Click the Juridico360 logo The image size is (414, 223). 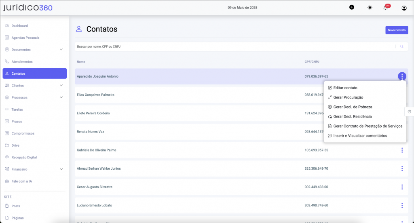click(x=28, y=7)
